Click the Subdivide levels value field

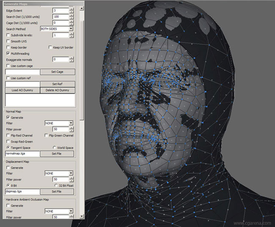click(60, 35)
